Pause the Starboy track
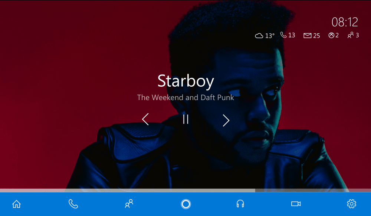 186,119
